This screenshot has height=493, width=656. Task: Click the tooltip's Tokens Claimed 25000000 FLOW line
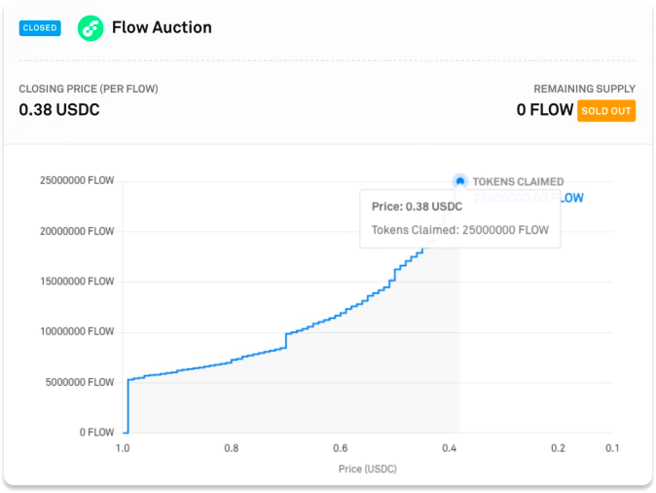coord(459,230)
